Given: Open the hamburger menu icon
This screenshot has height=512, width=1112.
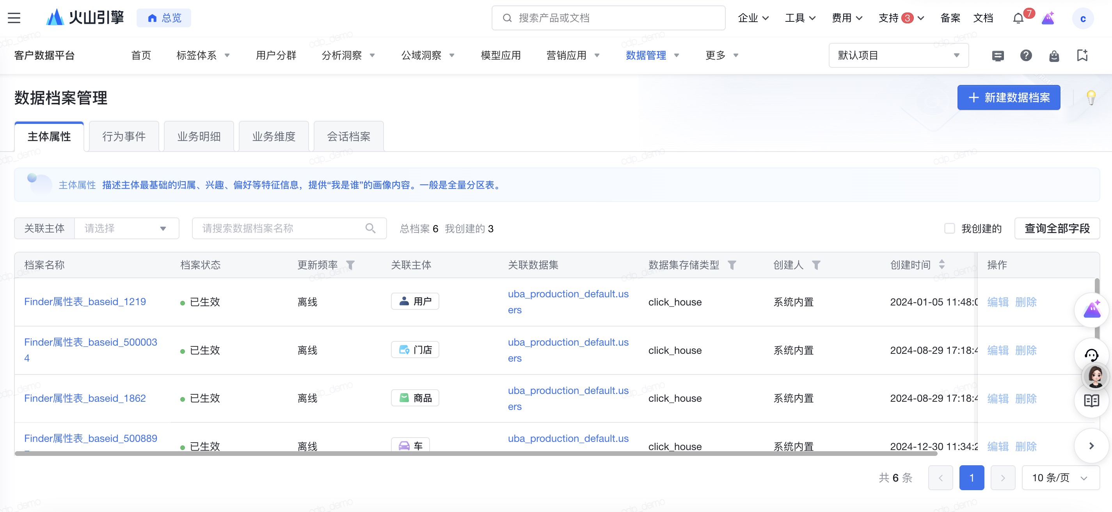Looking at the screenshot, I should [x=14, y=18].
